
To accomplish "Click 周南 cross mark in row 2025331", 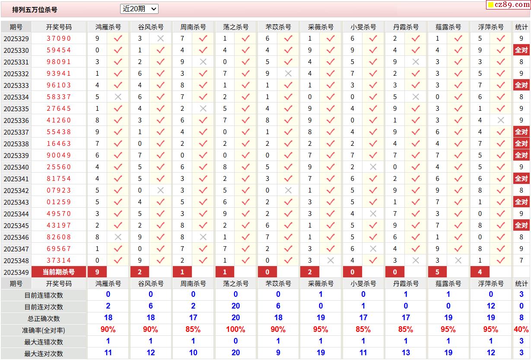I will pos(203,62).
